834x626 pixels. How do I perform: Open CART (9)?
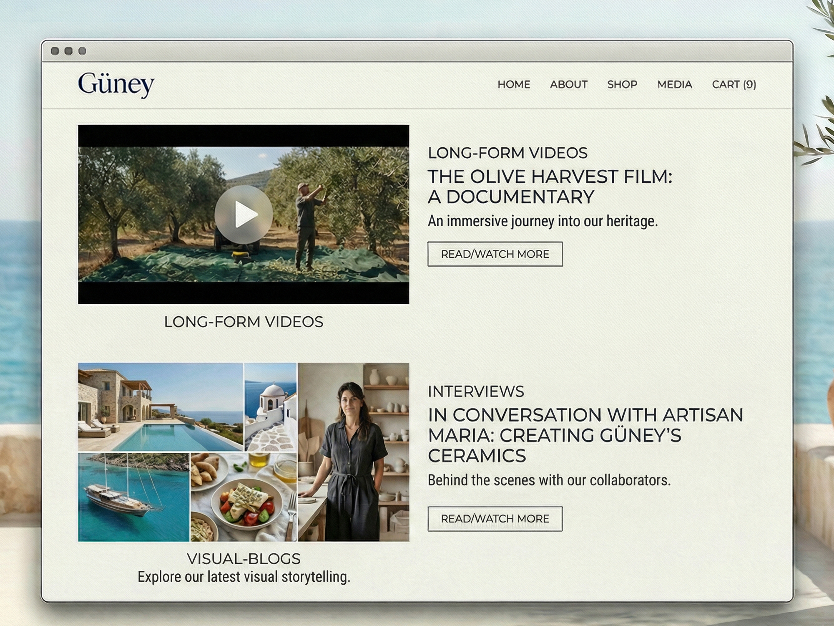(734, 85)
